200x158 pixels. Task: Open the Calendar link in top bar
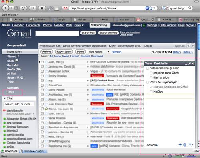click(18, 25)
